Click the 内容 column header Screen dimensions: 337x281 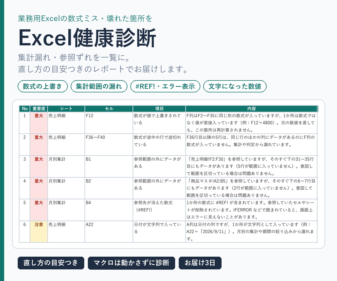point(252,109)
